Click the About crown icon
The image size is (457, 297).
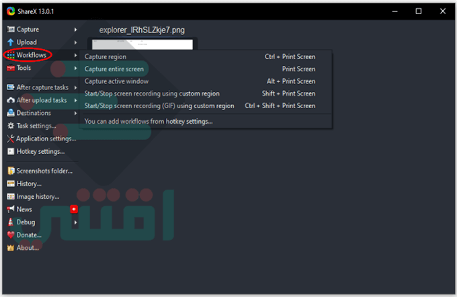click(11, 248)
